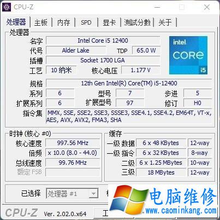This screenshot has width=220, height=220.
Task: Click the Windows flag watermark logo
Action: pyautogui.click(x=129, y=200)
